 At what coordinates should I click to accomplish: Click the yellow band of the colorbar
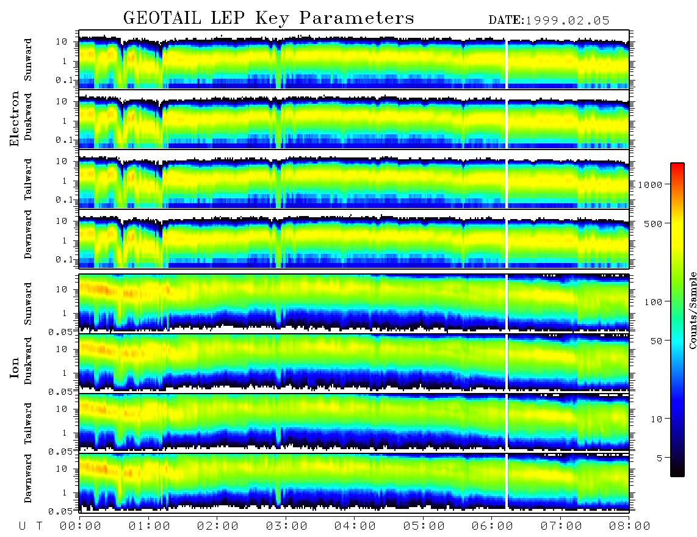(677, 231)
